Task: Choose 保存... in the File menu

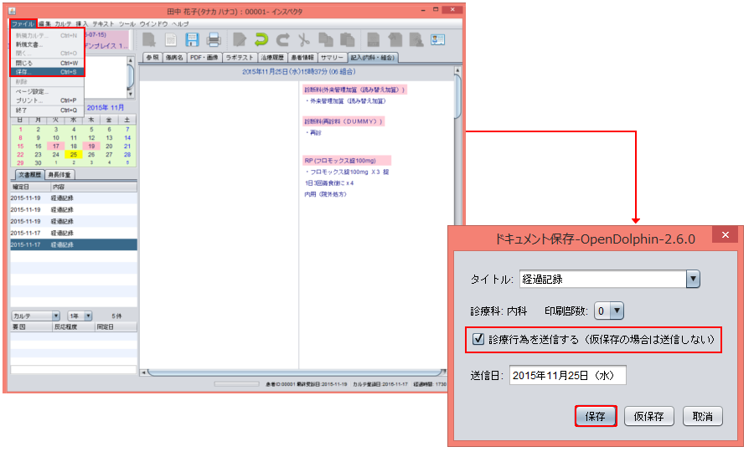Action: (47, 72)
